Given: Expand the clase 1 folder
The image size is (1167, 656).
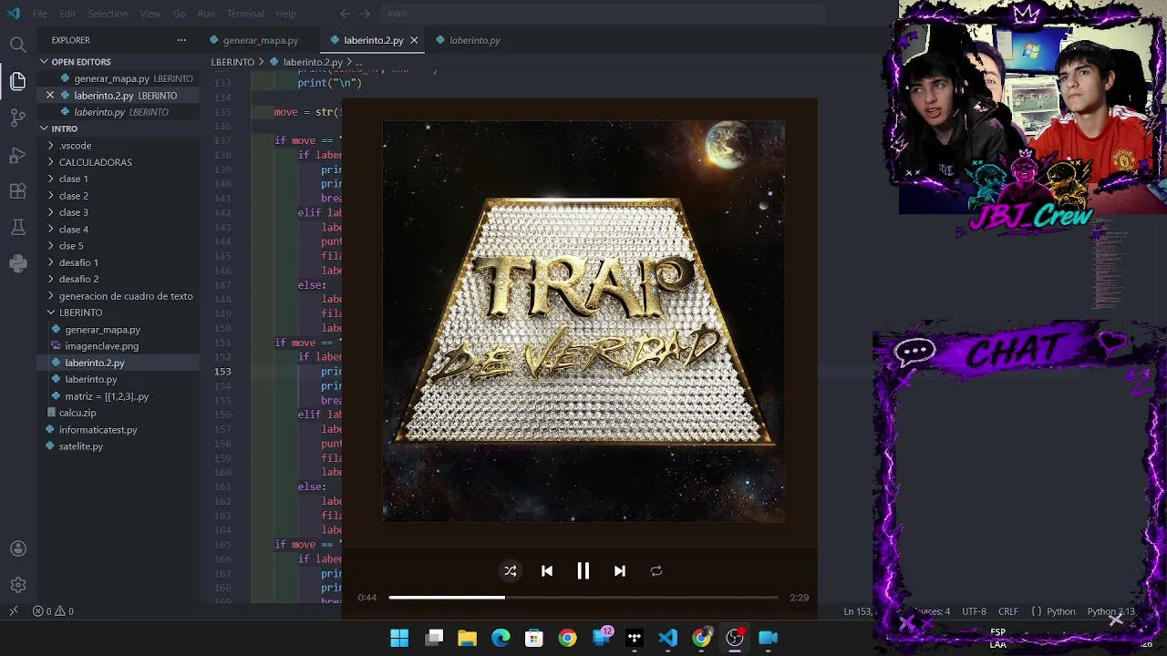Looking at the screenshot, I should 119,179.
